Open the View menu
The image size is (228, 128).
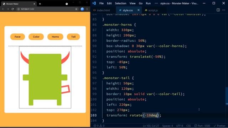(133, 3)
